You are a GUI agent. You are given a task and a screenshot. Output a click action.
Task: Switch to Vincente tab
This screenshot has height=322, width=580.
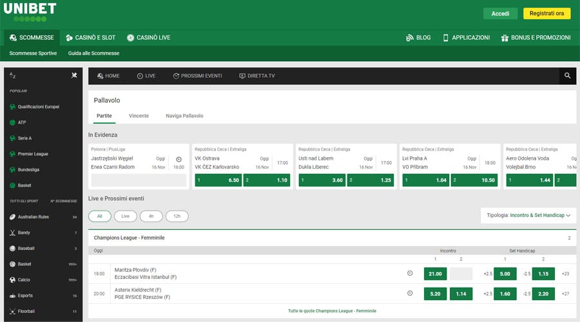coord(139,116)
